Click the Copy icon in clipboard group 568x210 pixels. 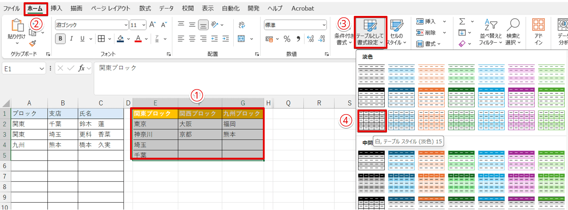pos(33,32)
